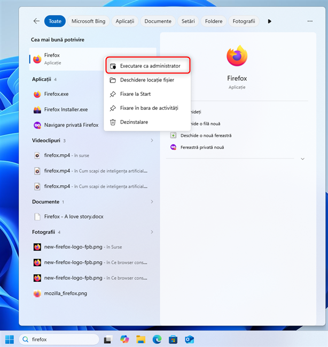The width and height of the screenshot is (328, 347).
Task: Switch to Microsoft Bing filter
Action: (88, 21)
